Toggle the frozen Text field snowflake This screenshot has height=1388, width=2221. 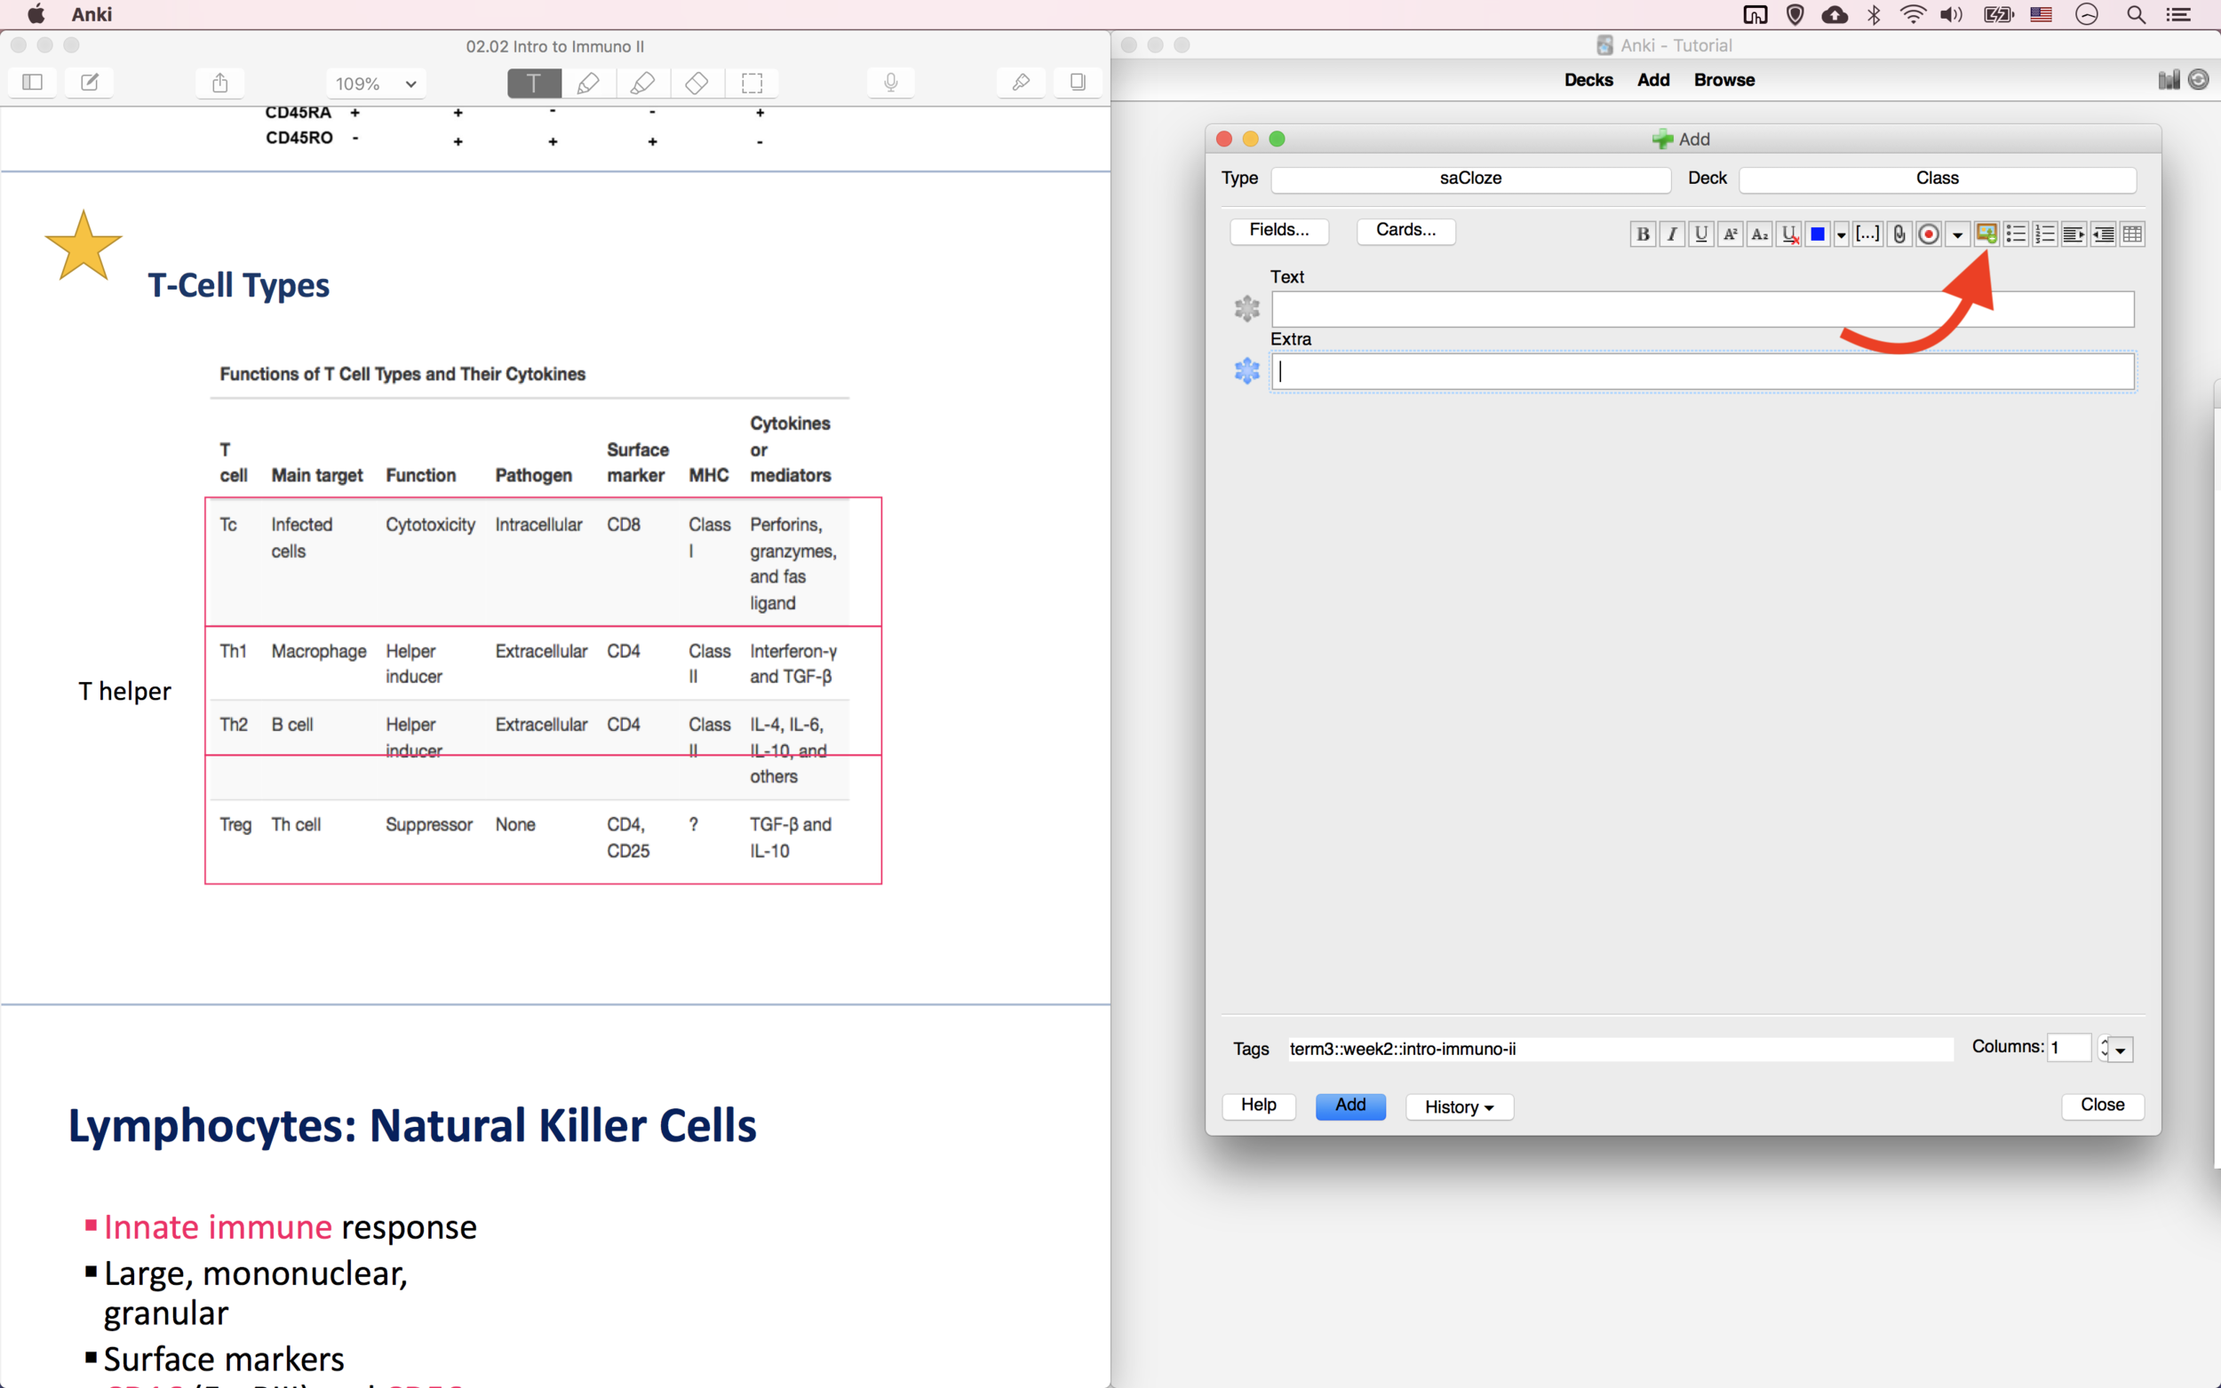(x=1246, y=308)
